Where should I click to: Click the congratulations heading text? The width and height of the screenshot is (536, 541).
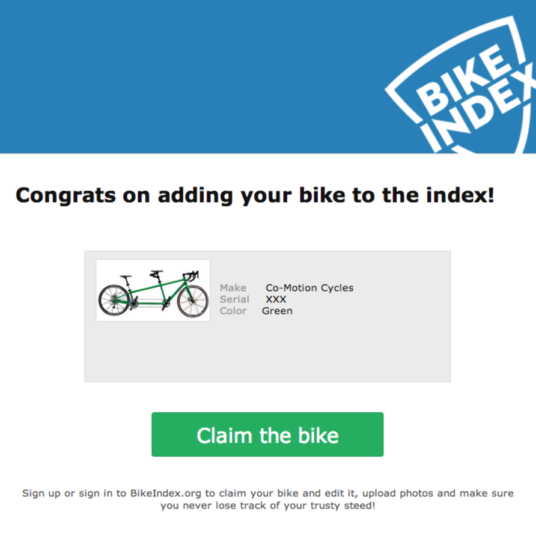tap(254, 195)
